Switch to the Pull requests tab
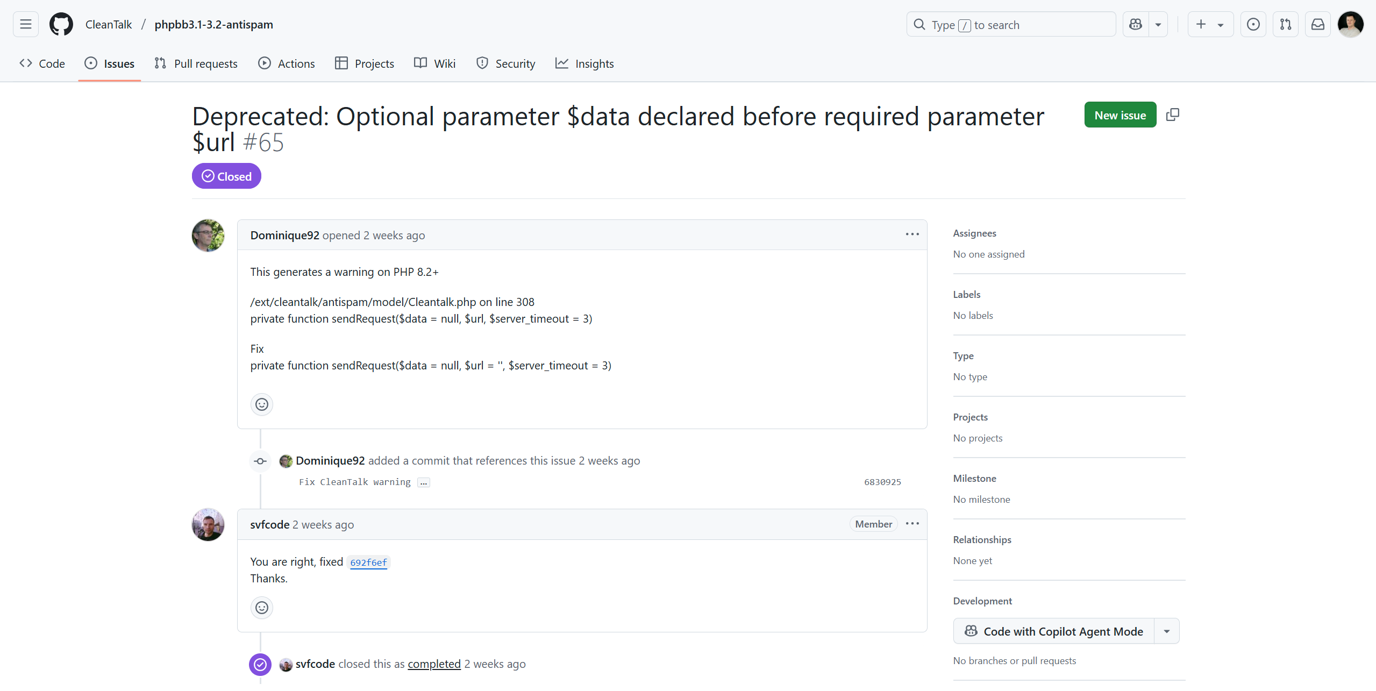 point(196,63)
